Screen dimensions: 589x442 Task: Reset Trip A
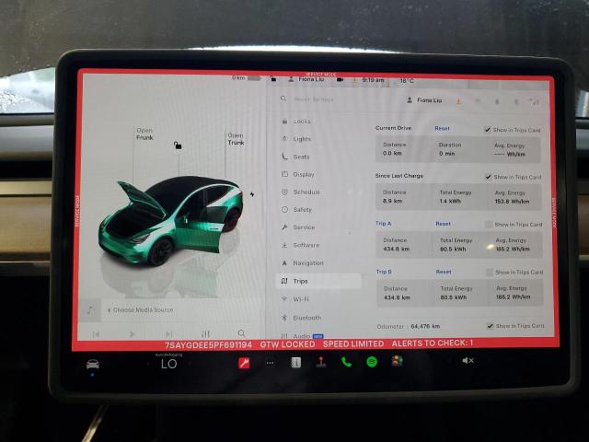coord(443,224)
